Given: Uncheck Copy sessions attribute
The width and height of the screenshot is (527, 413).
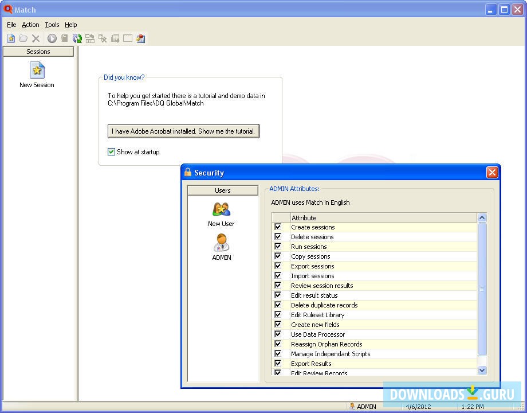Looking at the screenshot, I should [x=278, y=256].
